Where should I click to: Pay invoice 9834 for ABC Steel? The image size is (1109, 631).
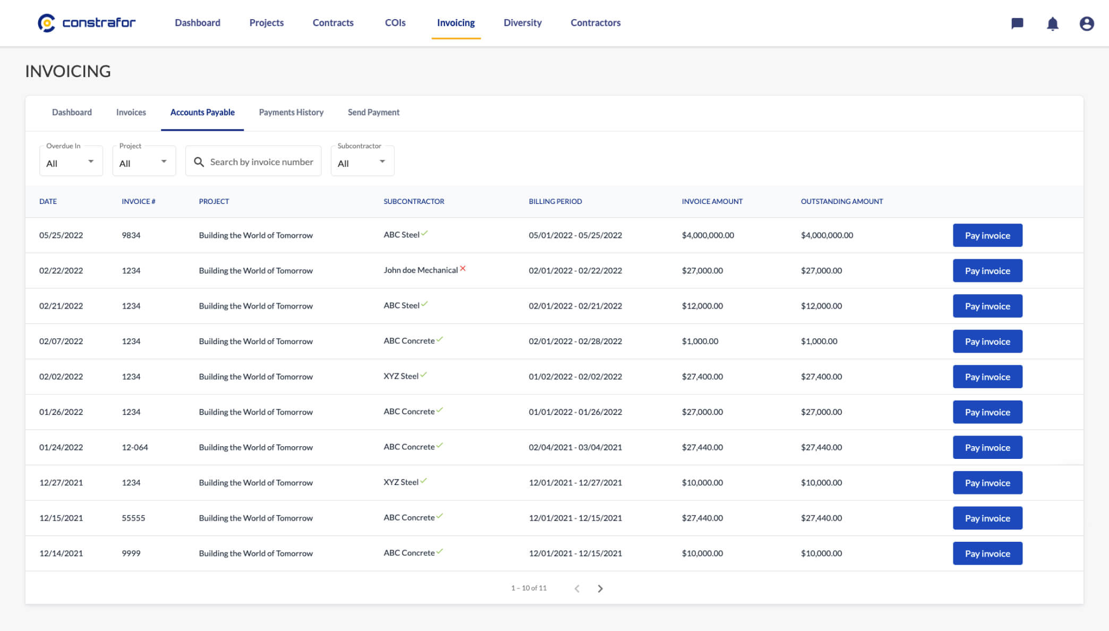[987, 235]
